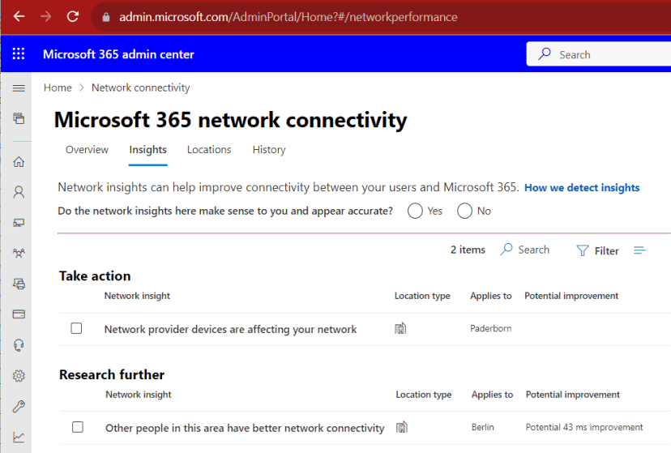
Task: Open Network provider devices are affecting your network
Action: (230, 329)
